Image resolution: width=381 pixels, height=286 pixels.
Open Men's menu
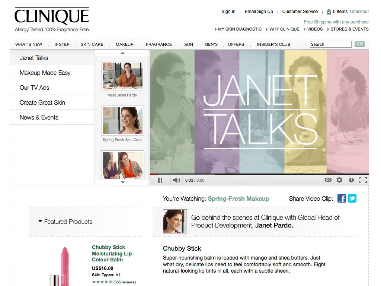211,44
